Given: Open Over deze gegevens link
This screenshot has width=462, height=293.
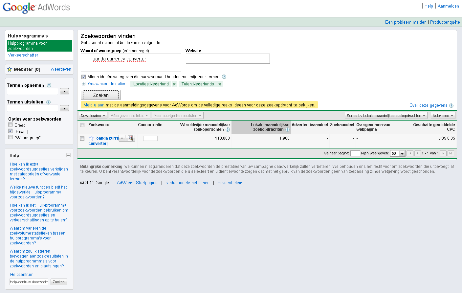Looking at the screenshot, I should click(428, 105).
